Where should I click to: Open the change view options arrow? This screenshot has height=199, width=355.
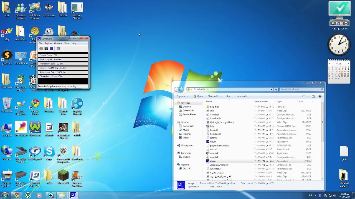[x=307, y=96]
